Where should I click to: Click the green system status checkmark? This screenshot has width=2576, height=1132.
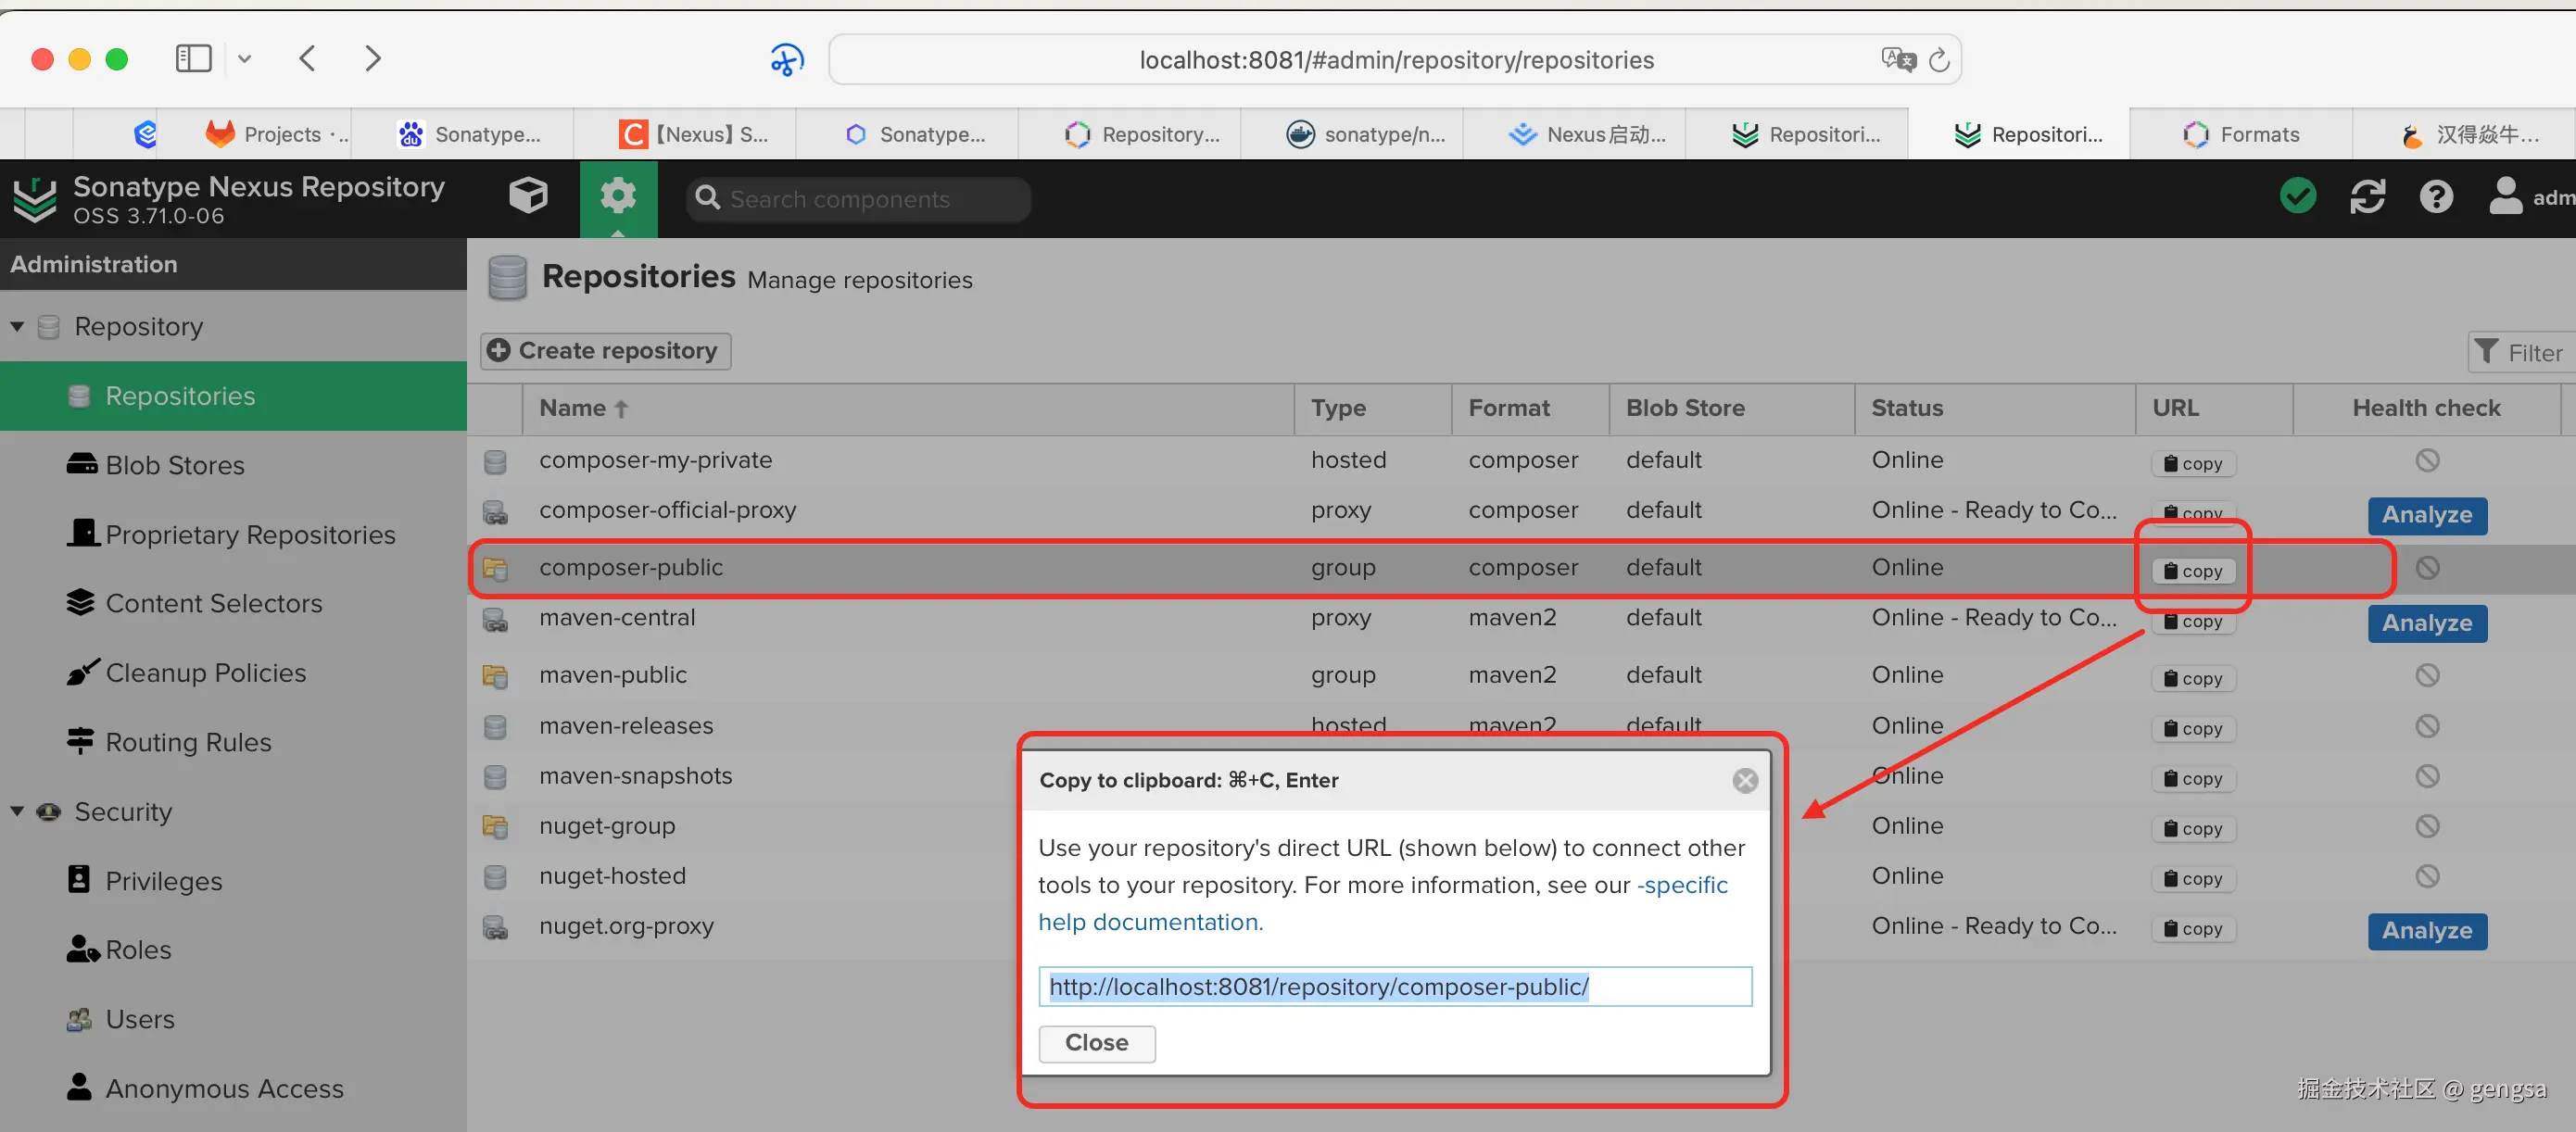click(2297, 197)
